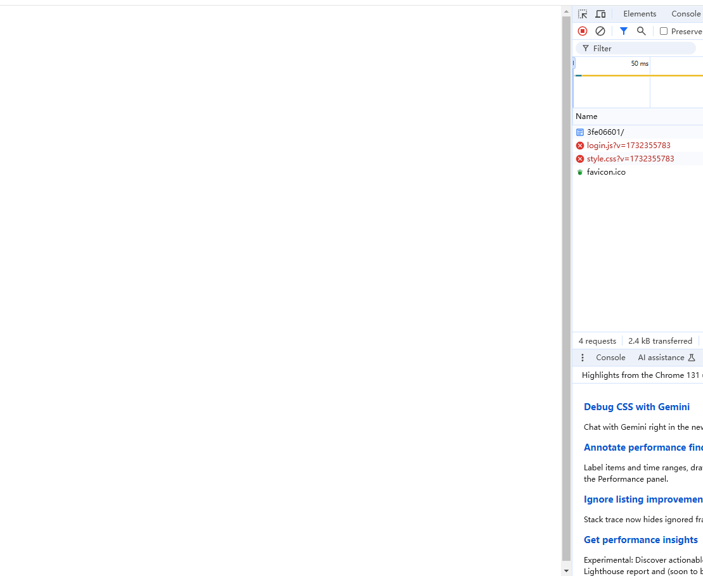Click the 4 requests status text
The height and width of the screenshot is (576, 703).
(597, 341)
